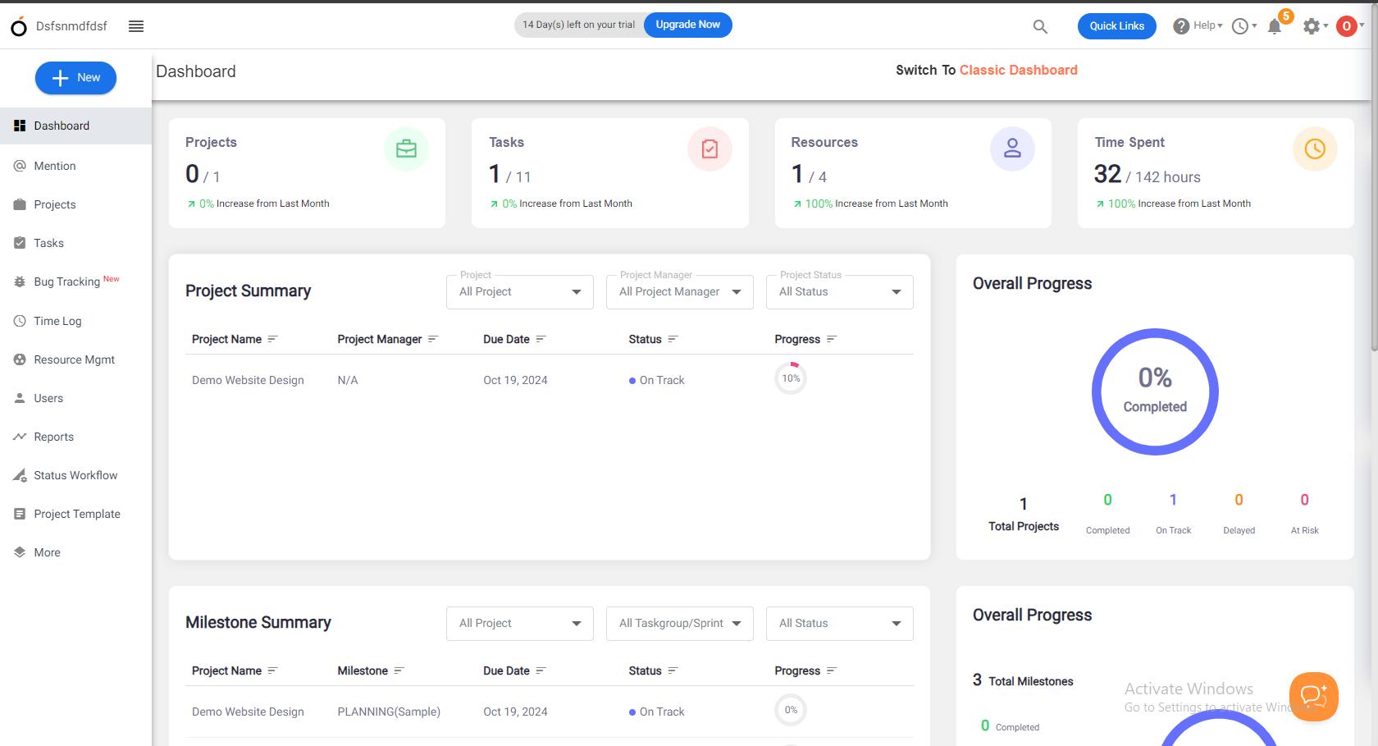
Task: Click the Resources person card icon
Action: [x=1012, y=149]
